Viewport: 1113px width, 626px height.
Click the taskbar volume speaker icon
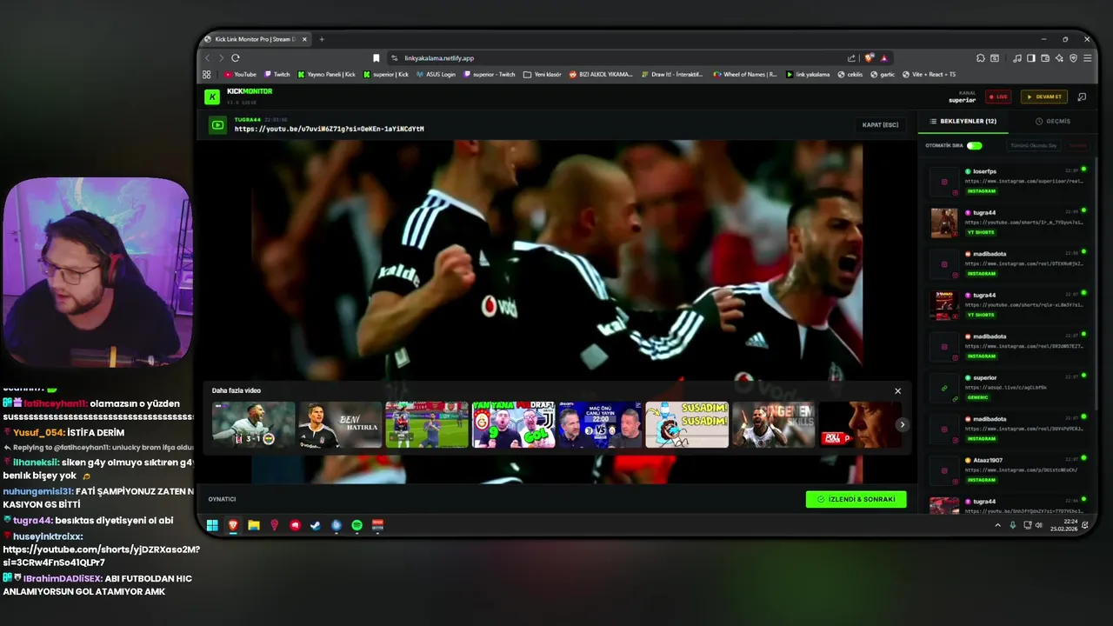click(1039, 525)
